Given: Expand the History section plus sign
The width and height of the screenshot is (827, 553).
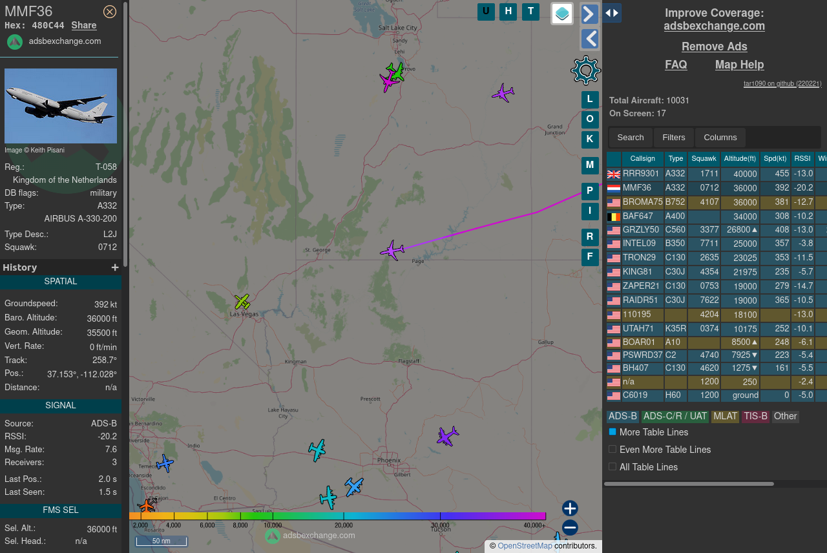Looking at the screenshot, I should point(115,267).
